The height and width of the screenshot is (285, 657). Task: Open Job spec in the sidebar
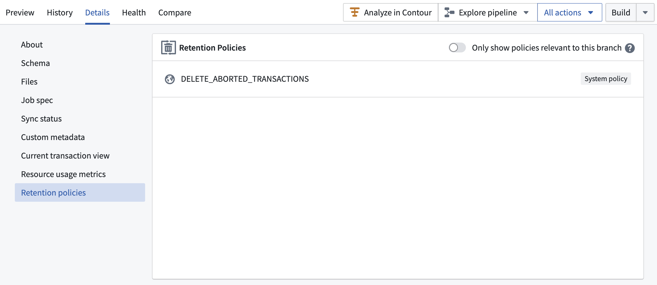coord(37,100)
